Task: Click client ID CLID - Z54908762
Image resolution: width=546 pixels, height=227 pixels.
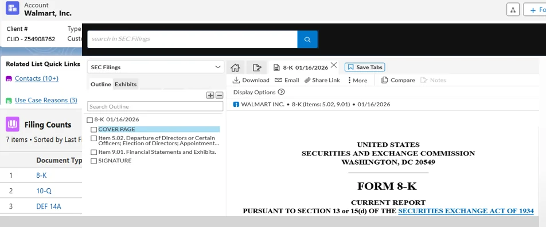Action: (30, 39)
